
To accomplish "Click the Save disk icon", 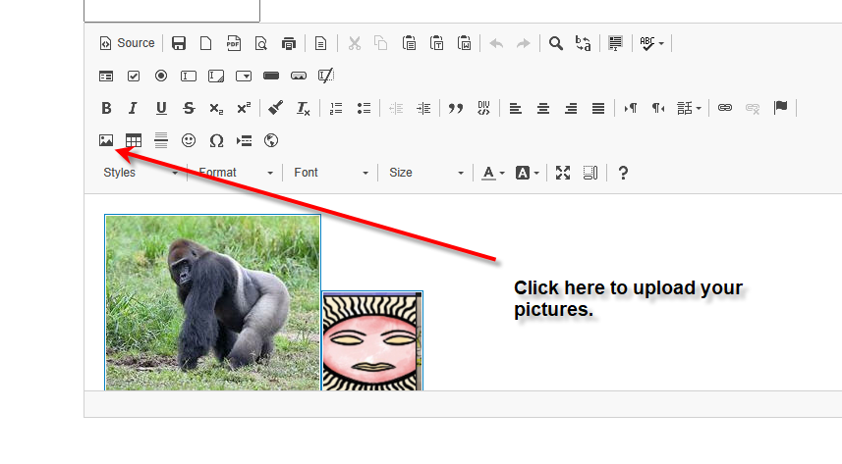I will pos(179,43).
